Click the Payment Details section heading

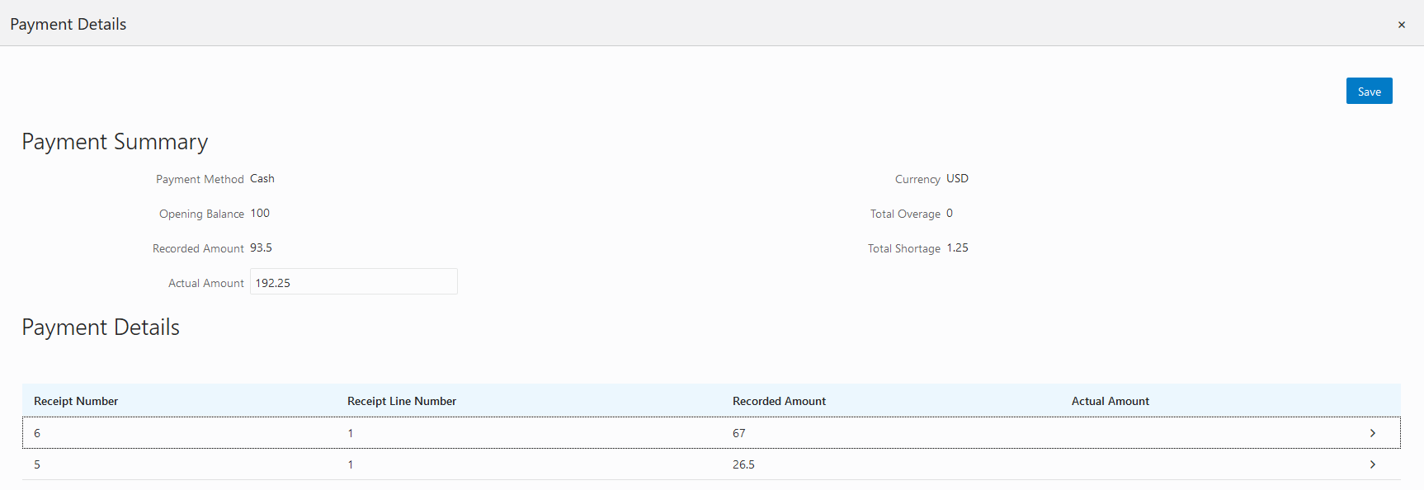(x=101, y=327)
